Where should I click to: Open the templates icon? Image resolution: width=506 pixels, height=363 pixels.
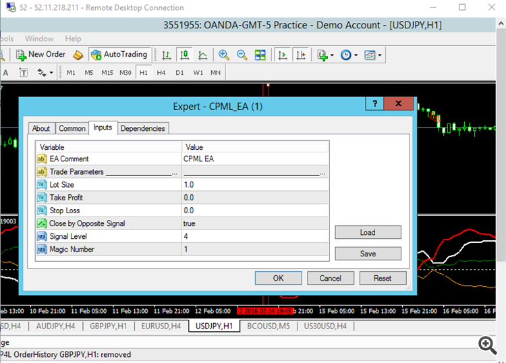[370, 55]
